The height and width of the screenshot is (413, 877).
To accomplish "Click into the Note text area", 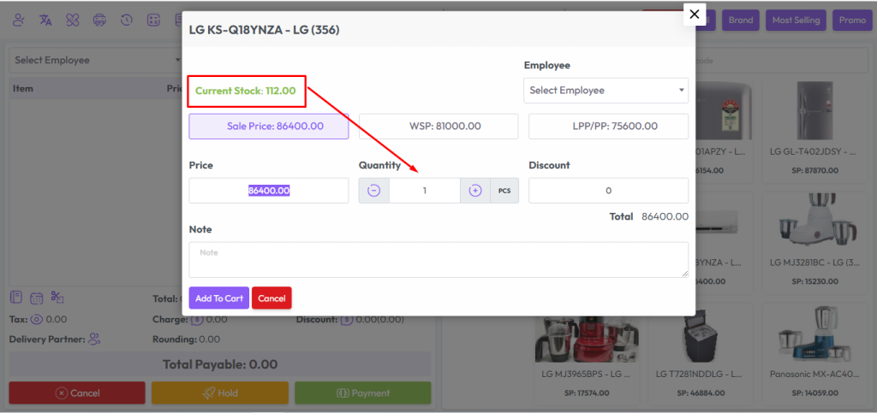I will click(438, 260).
